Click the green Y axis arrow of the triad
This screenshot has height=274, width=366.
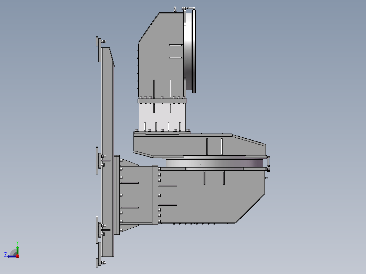pos(18,251)
